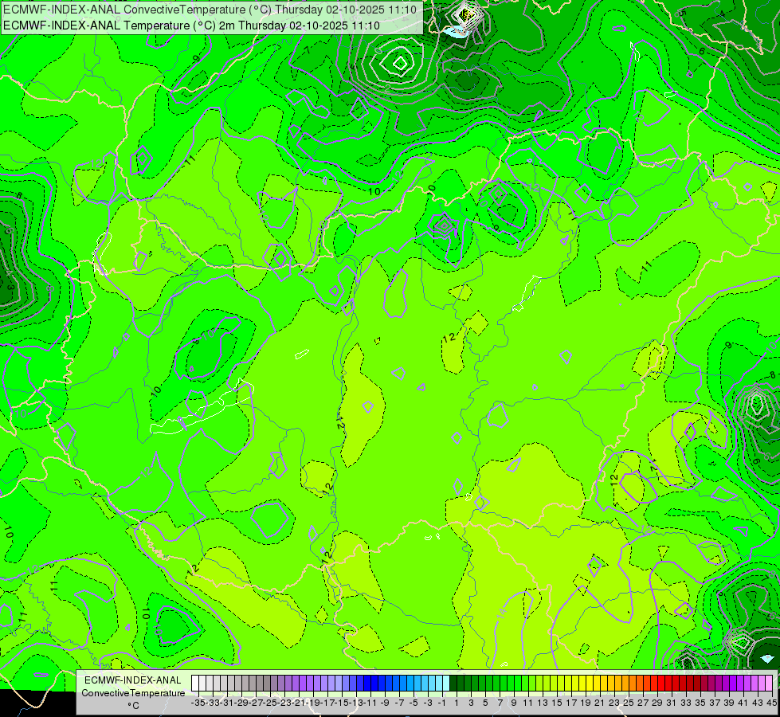Click the legend scale value '25'
Viewport: 780px width, 717px height.
tap(629, 703)
